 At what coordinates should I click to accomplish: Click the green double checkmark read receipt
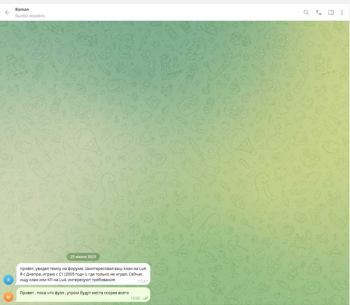click(x=145, y=298)
